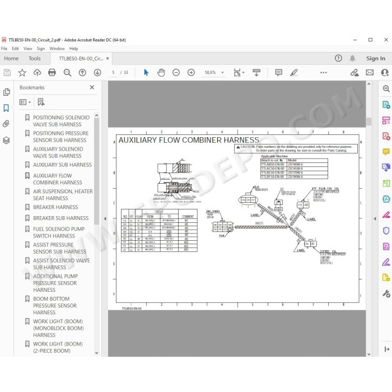
Task: Open the View menu
Action: coord(28,49)
